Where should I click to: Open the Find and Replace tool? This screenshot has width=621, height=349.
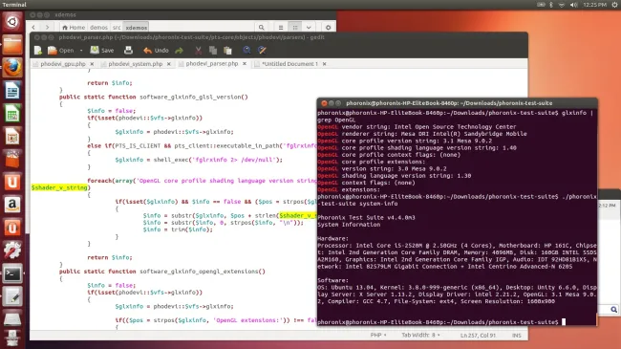click(x=262, y=51)
